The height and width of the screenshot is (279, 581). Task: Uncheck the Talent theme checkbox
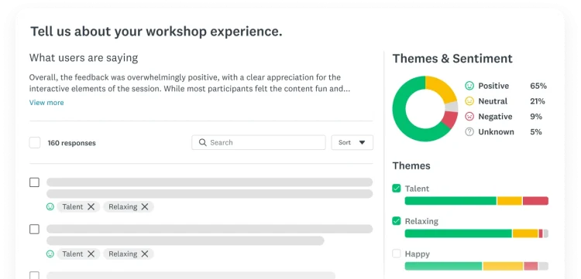click(397, 189)
